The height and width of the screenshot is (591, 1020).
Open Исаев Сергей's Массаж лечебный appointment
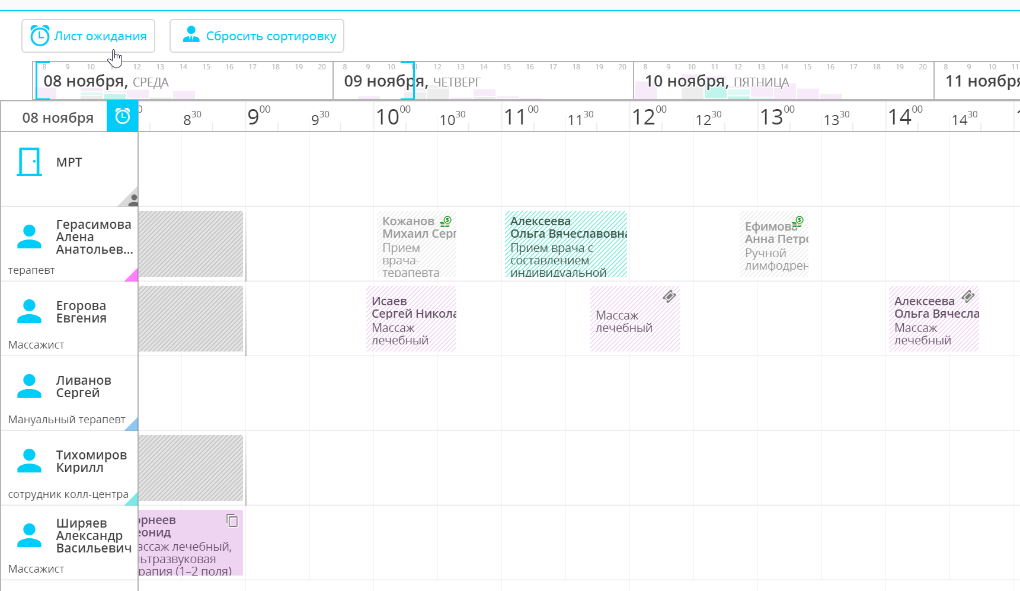411,319
